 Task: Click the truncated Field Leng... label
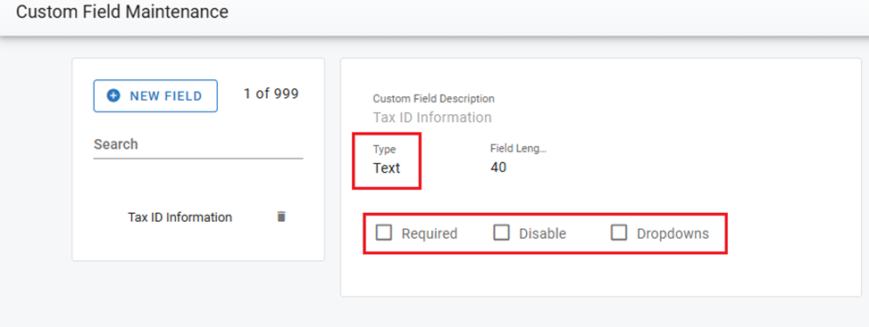coord(518,149)
